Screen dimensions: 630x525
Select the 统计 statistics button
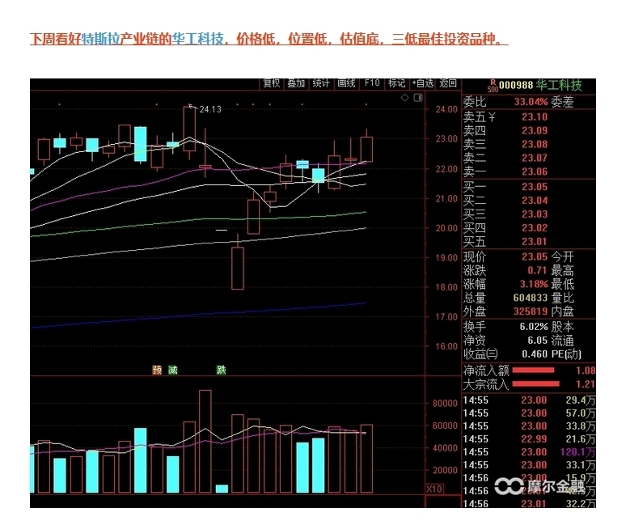coord(320,83)
